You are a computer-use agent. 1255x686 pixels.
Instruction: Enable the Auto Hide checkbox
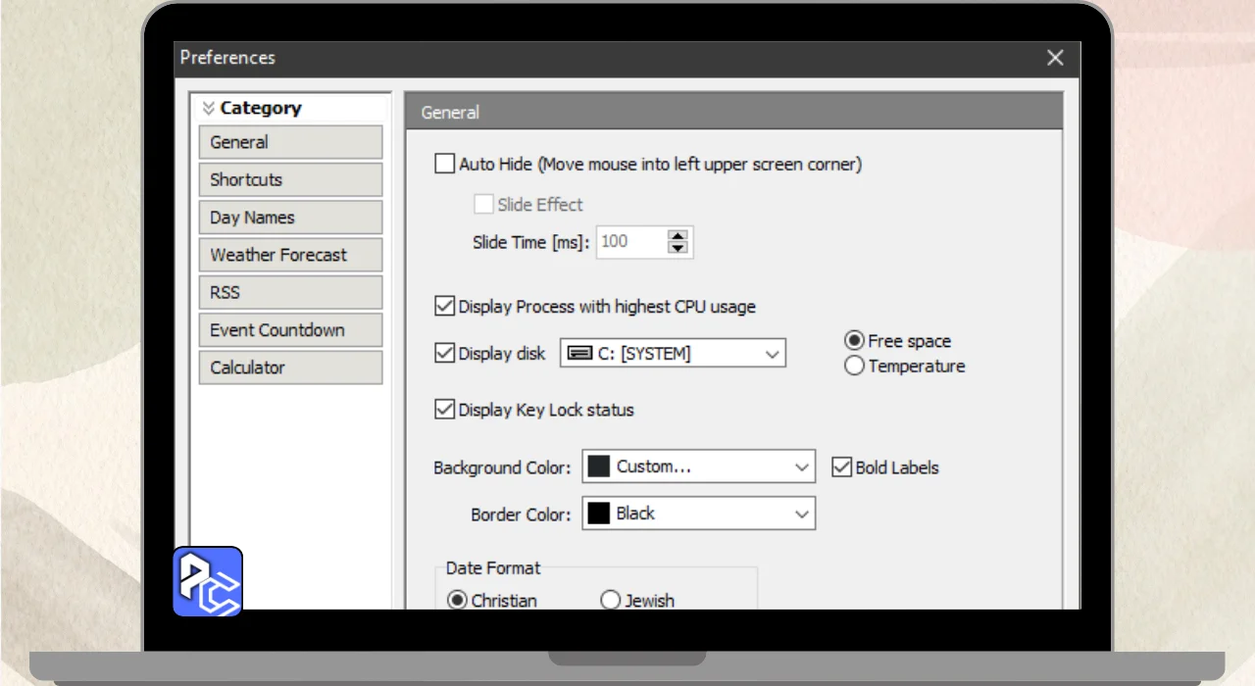click(445, 165)
